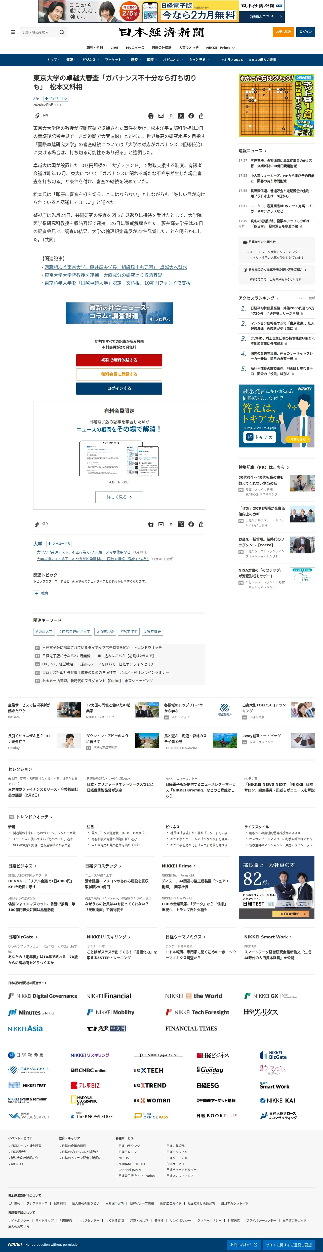Open the #α-20億人の未来 nav tag
This screenshot has height=1252, width=323.
click(x=262, y=60)
